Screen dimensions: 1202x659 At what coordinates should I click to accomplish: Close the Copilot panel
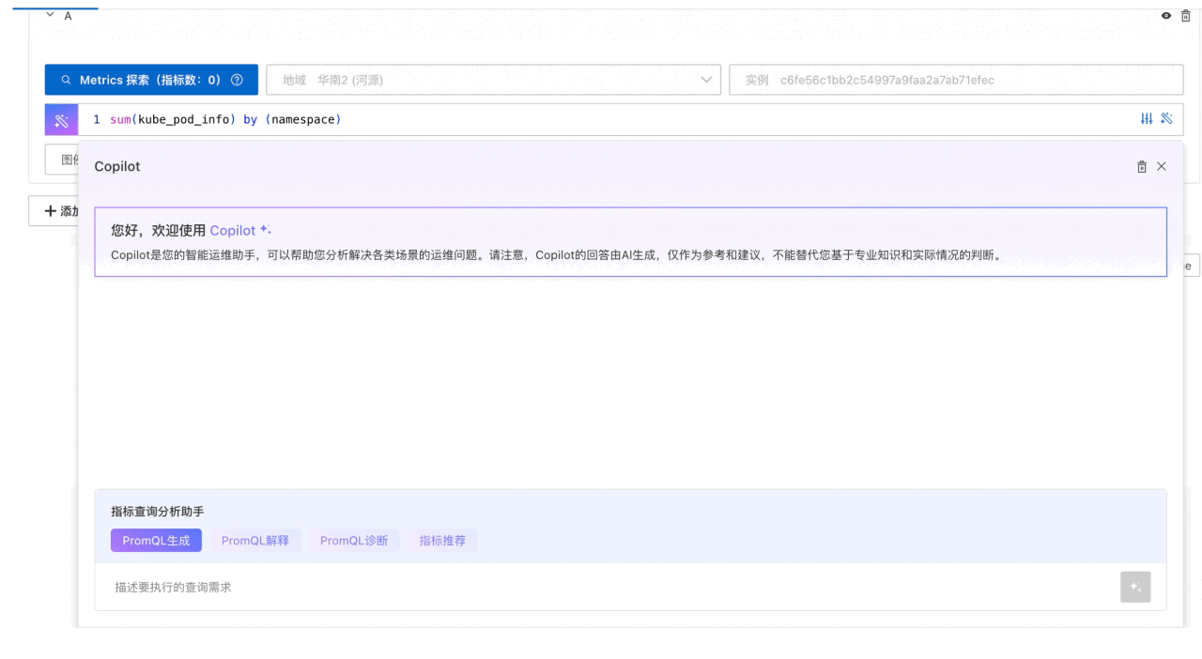(1162, 166)
